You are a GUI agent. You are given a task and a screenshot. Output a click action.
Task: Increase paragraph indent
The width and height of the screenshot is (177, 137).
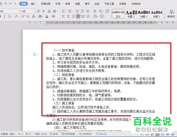(82, 11)
